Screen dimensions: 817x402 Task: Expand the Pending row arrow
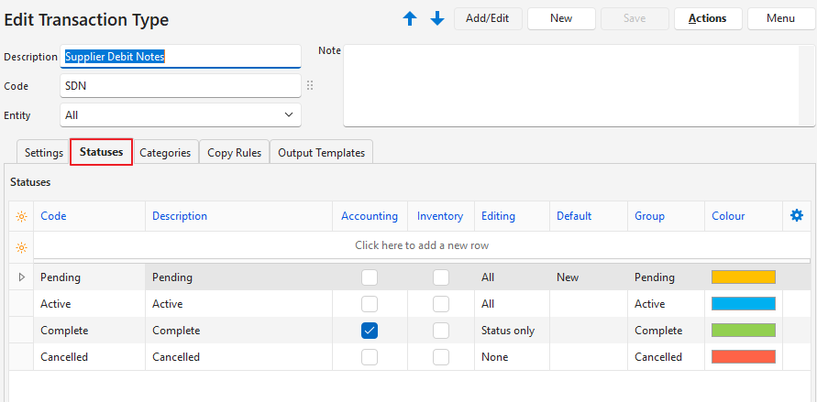pos(21,277)
